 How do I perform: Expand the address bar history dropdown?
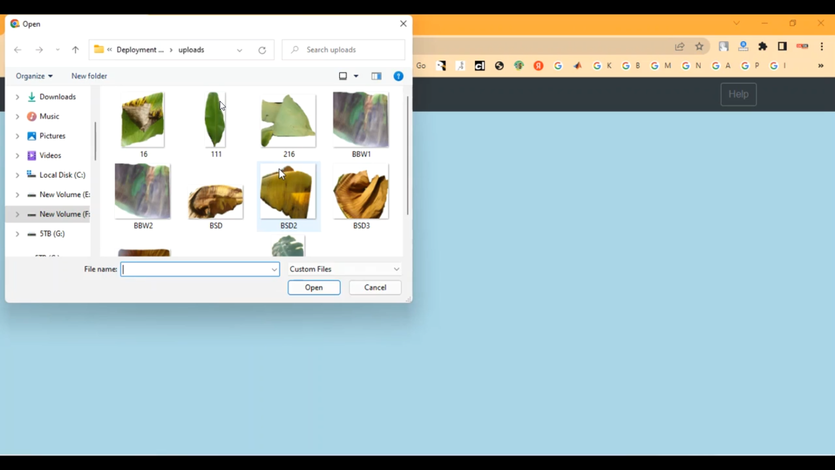pos(240,50)
